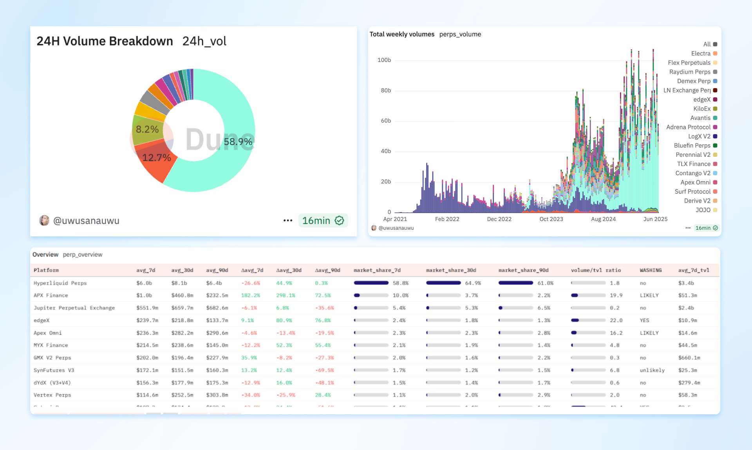Select the GMX V2 Perps row name
752x450 pixels.
coord(52,357)
